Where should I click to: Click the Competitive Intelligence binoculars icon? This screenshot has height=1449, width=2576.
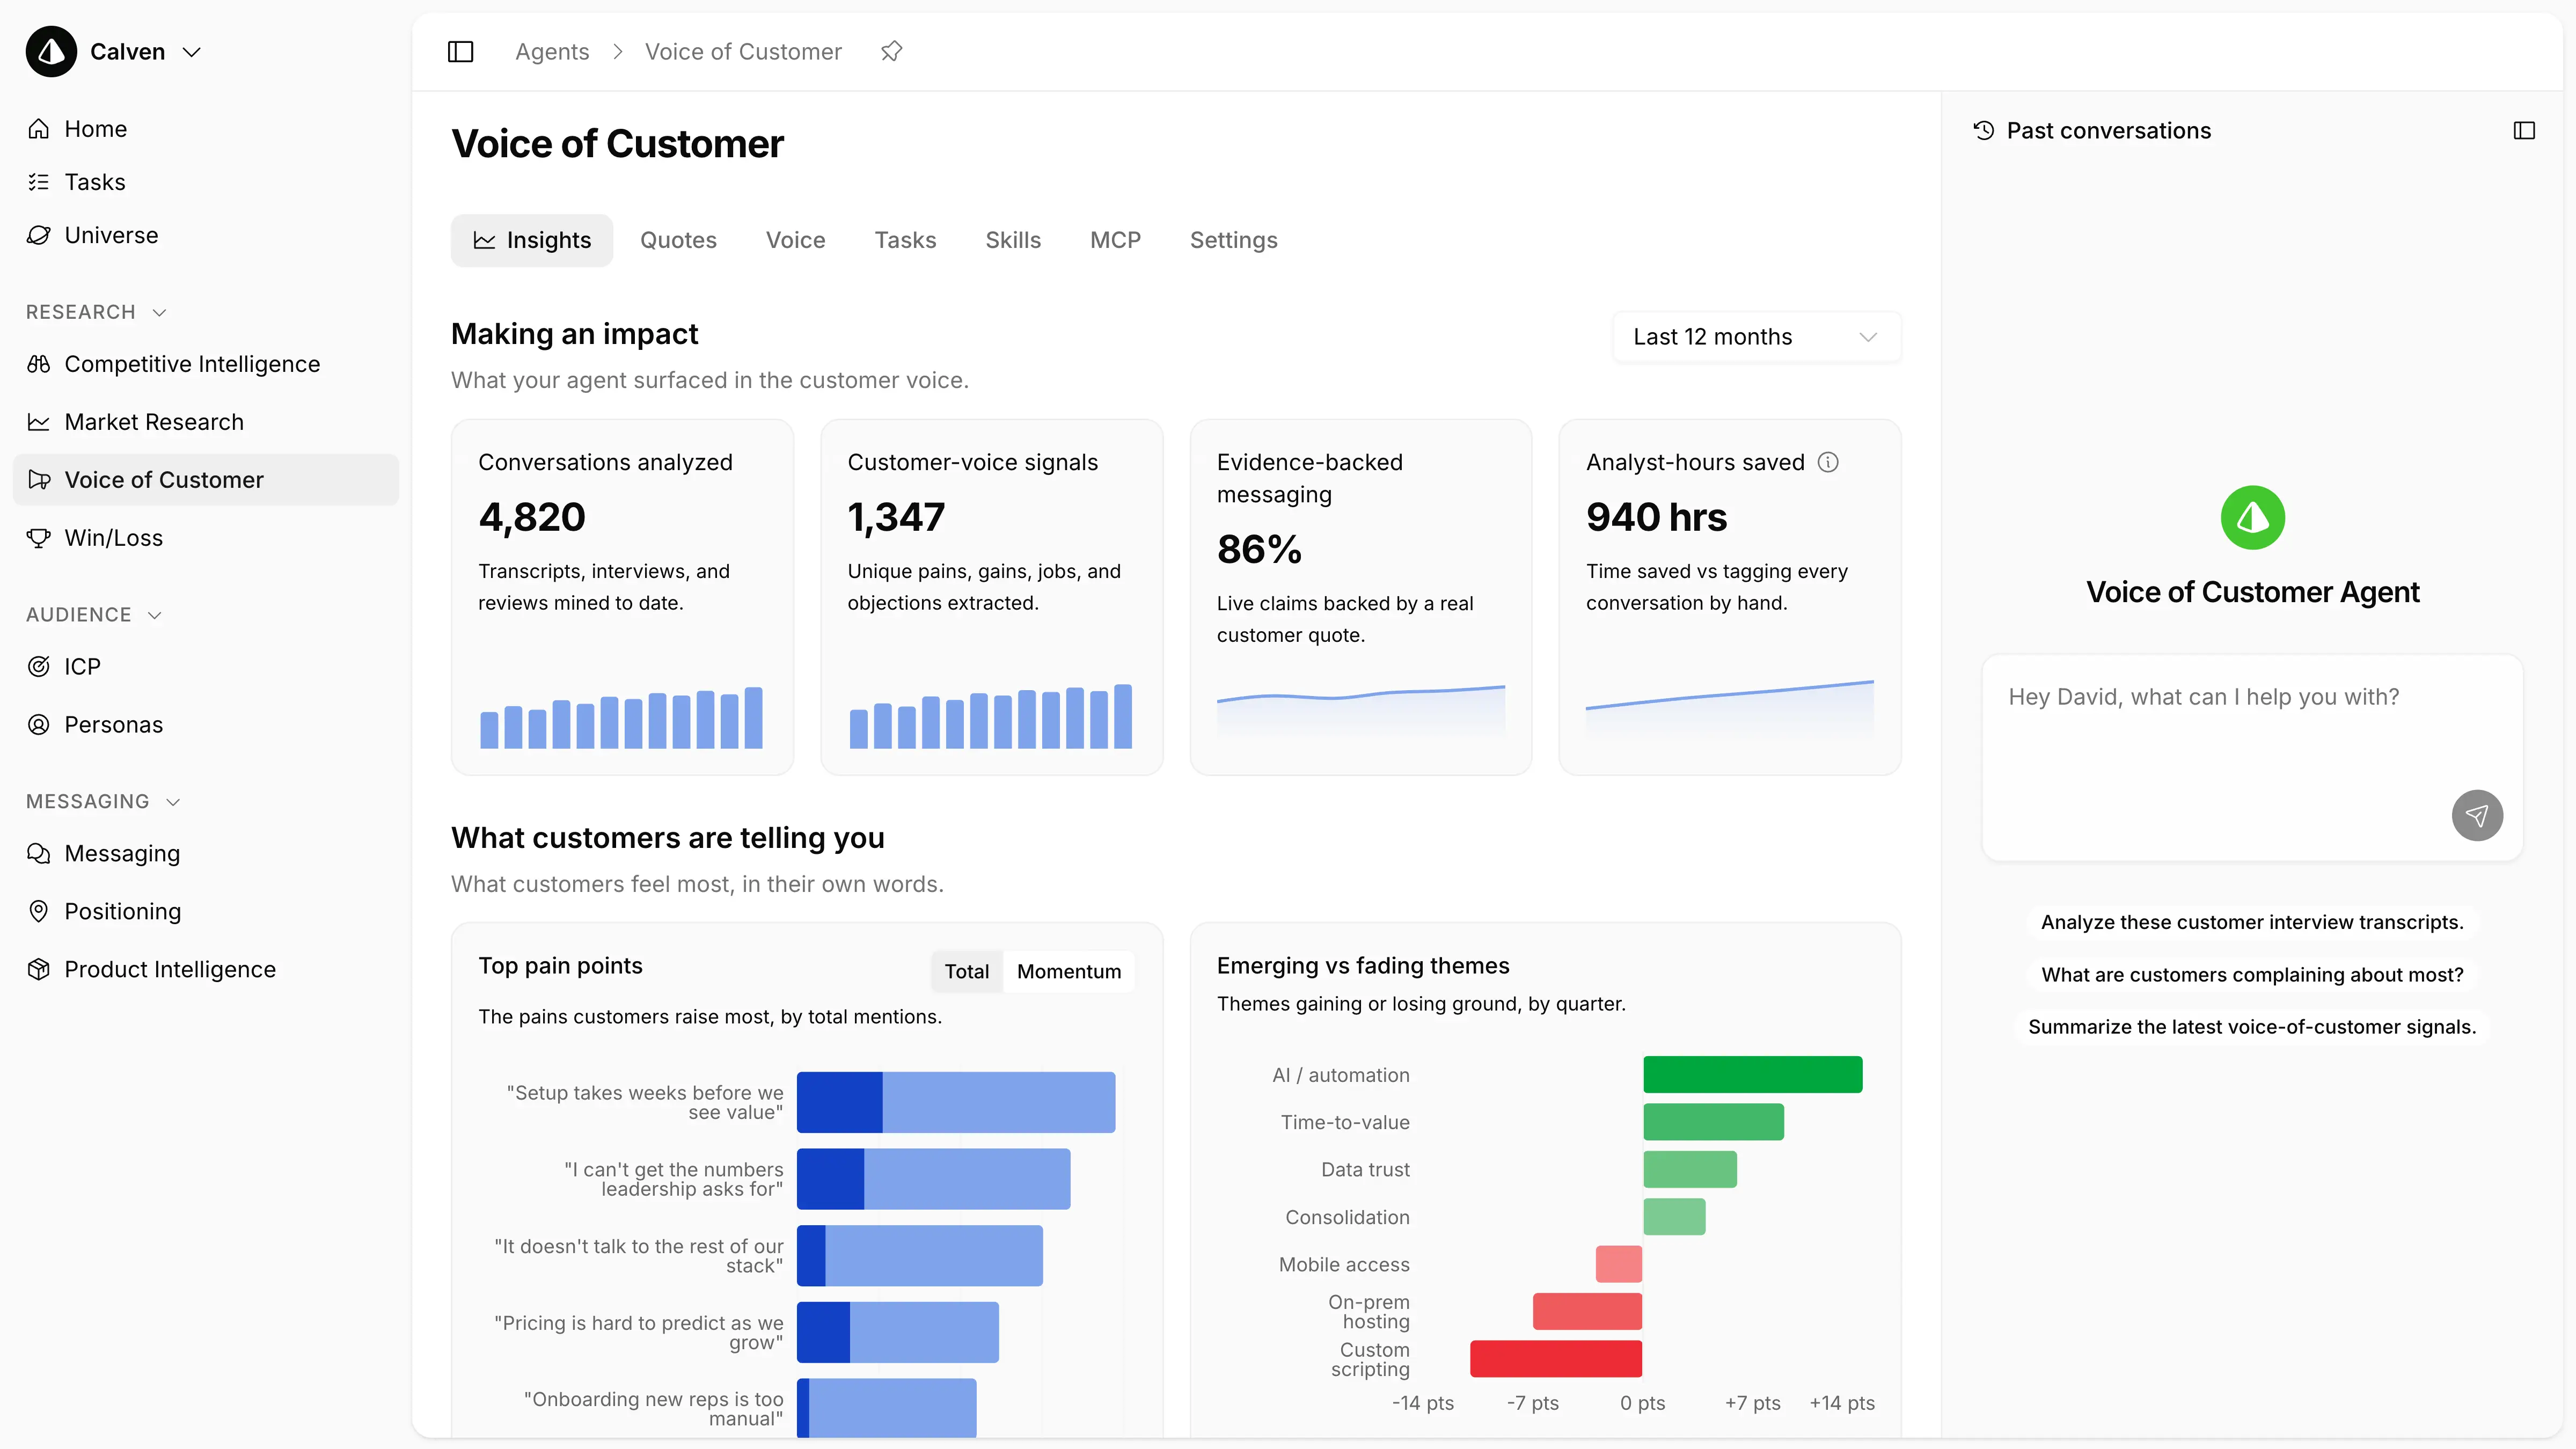click(x=39, y=364)
